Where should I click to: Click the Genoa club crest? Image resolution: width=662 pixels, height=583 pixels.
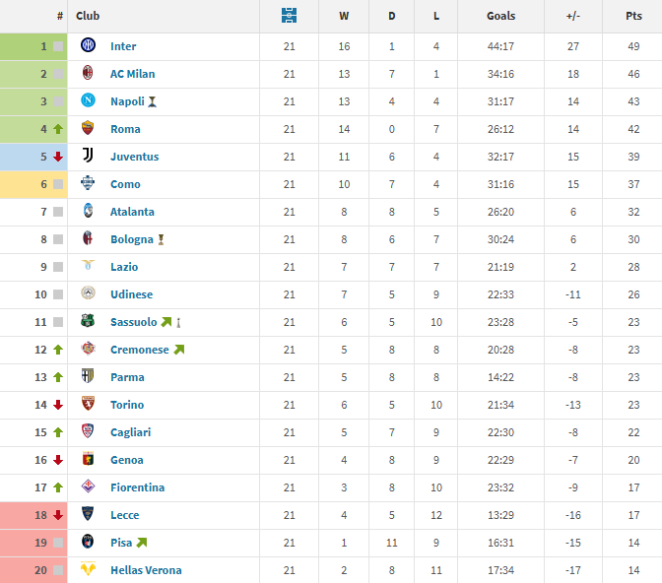pos(88,460)
